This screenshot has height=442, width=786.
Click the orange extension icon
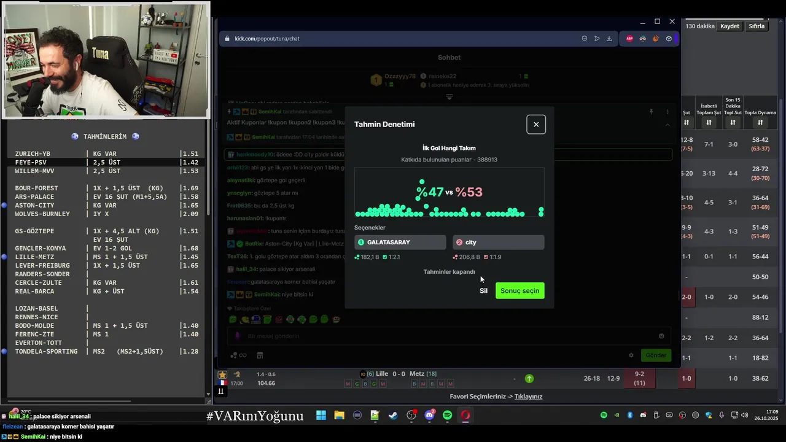pos(656,39)
